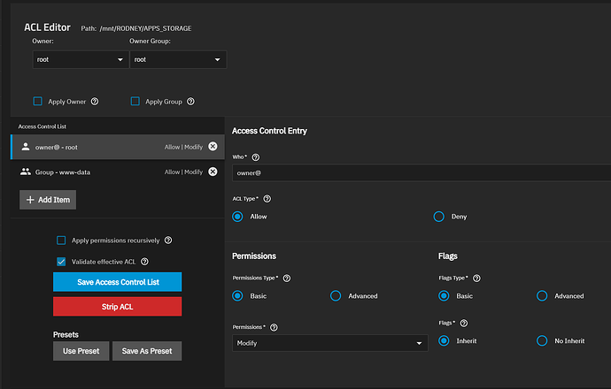Enable the Apply Owner checkbox

38,101
